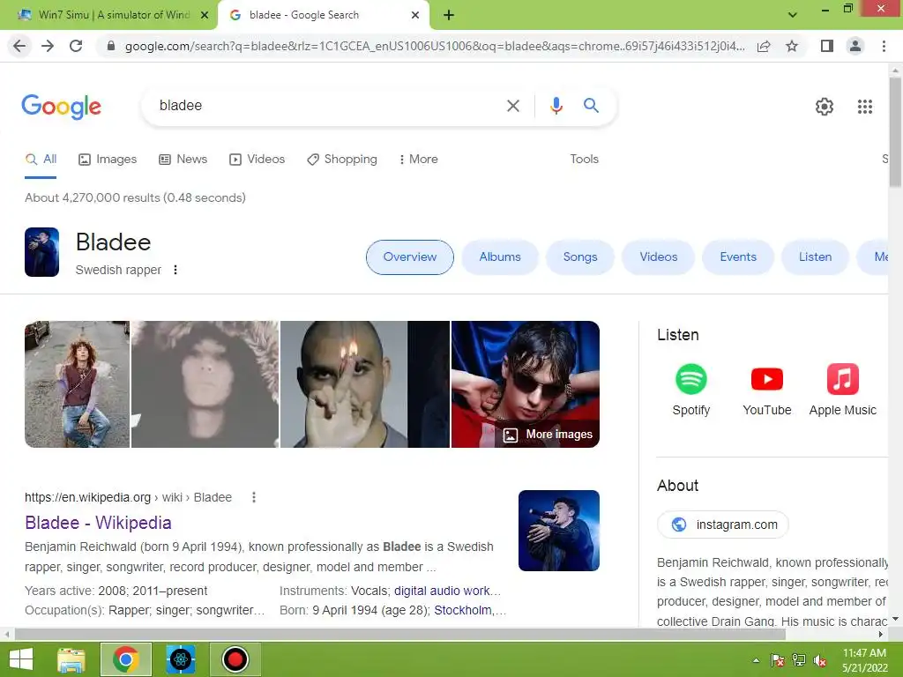Screen dimensions: 903x677
Task: Open the digital audio work link
Action: 447,591
